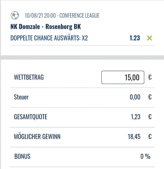
Task: Select the NK Domzale - Rosenborg BK match title
Action: (46, 27)
